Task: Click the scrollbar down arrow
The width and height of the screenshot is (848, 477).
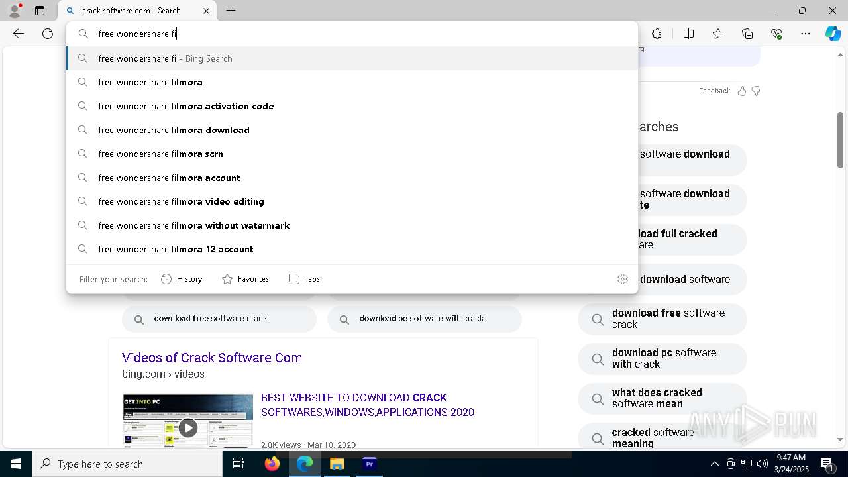Action: coord(840,439)
